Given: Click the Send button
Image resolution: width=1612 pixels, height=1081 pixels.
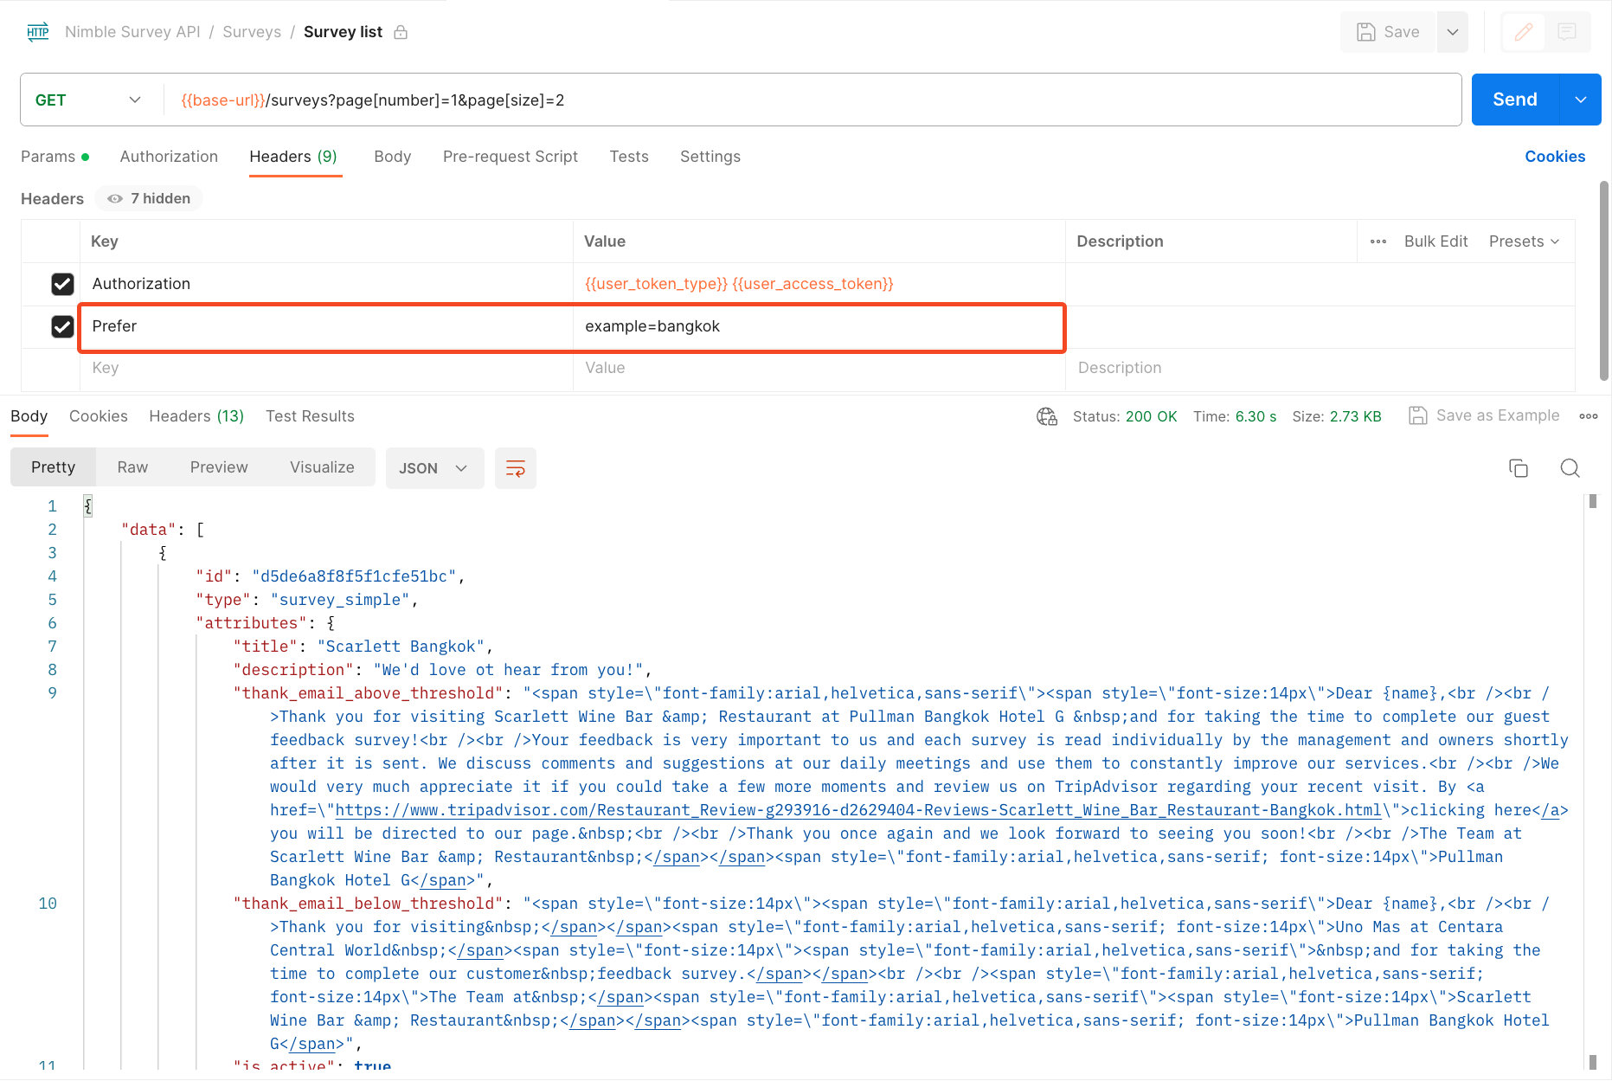Looking at the screenshot, I should click(1514, 100).
